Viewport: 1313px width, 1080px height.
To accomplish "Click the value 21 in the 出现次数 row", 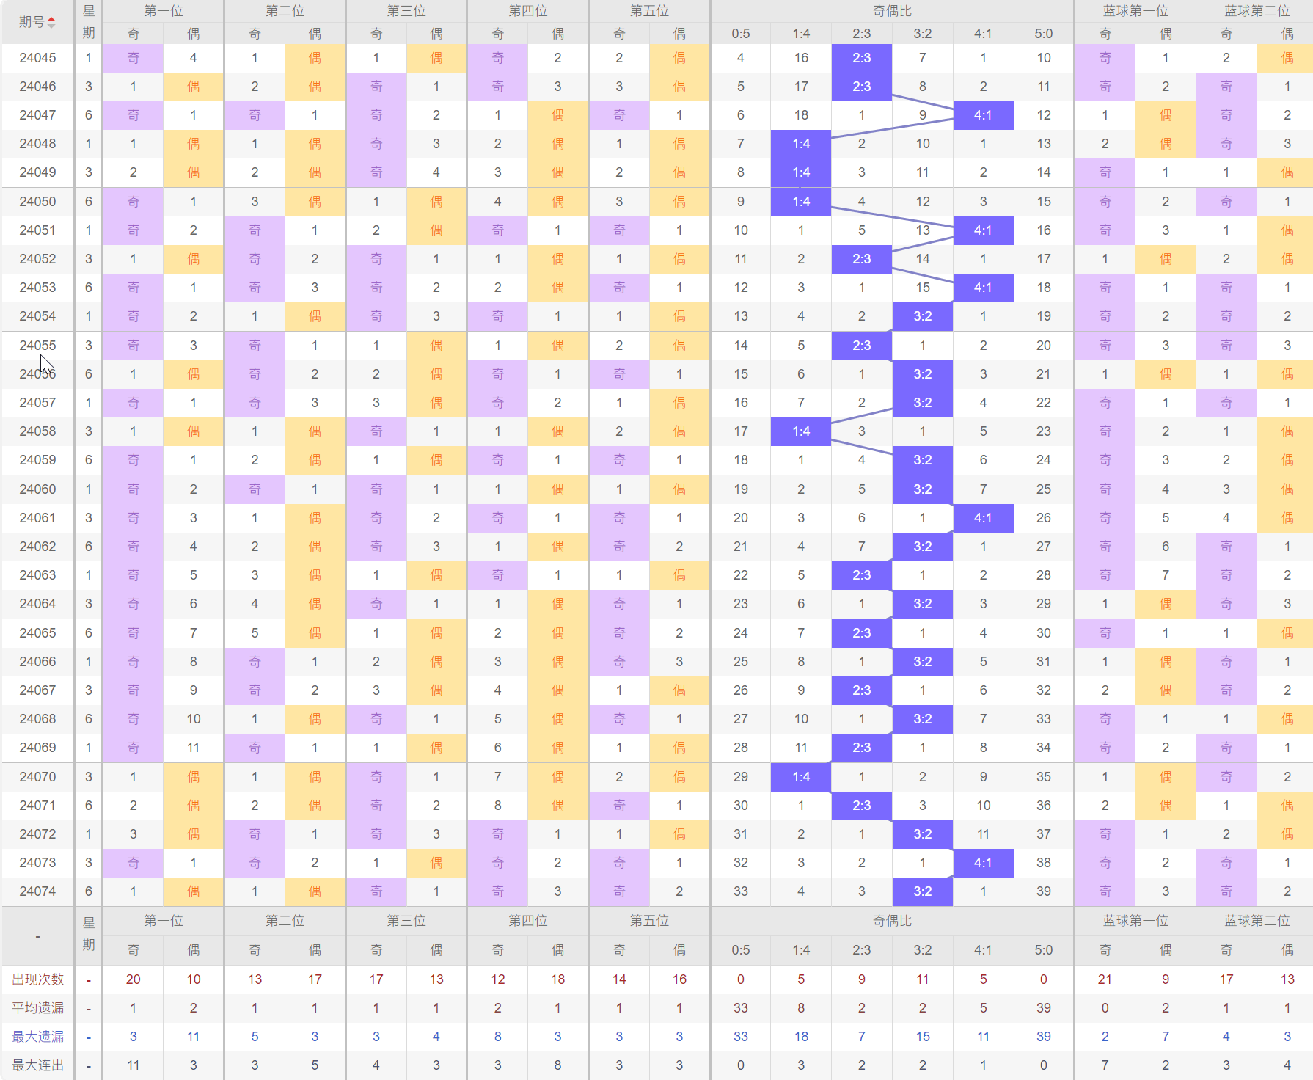I will click(x=1105, y=979).
